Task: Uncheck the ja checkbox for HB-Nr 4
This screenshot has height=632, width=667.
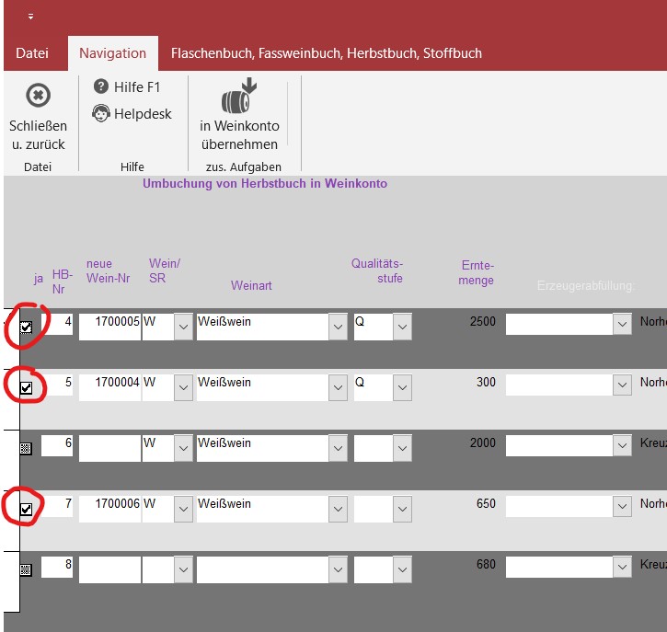Action: tap(26, 327)
